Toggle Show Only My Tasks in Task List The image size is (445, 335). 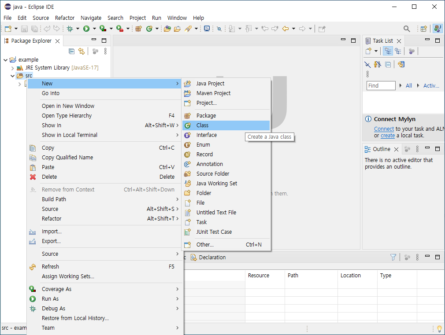(378, 64)
